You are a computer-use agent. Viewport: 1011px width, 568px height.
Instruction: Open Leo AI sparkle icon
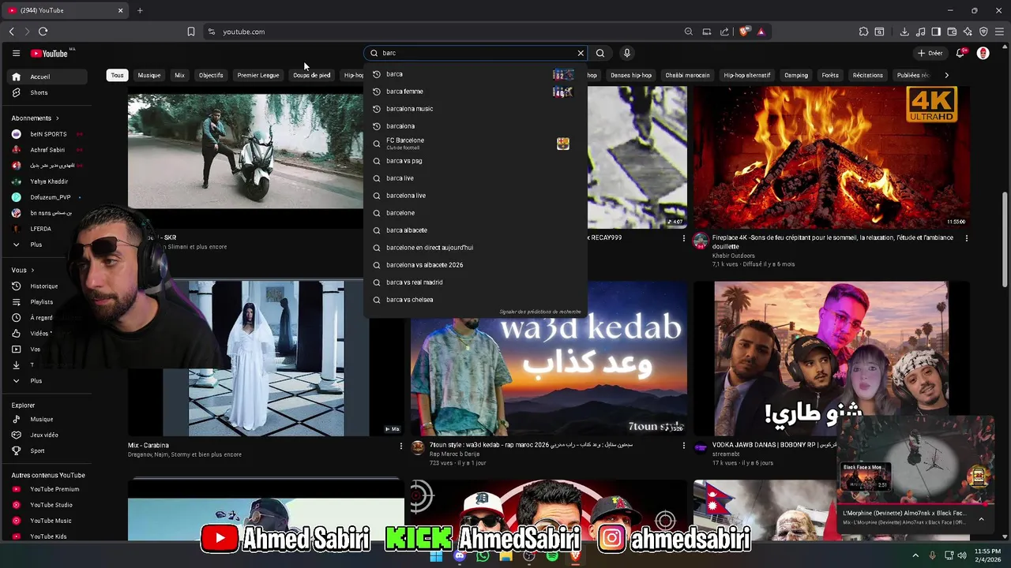tap(968, 32)
